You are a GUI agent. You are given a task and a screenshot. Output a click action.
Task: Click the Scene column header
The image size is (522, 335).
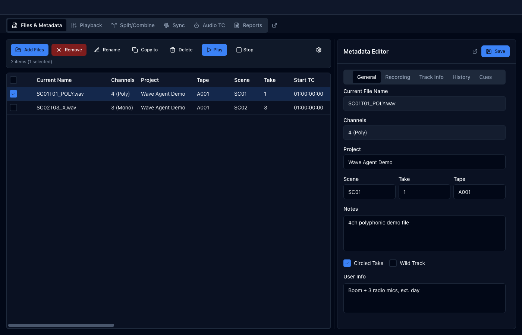pyautogui.click(x=242, y=80)
